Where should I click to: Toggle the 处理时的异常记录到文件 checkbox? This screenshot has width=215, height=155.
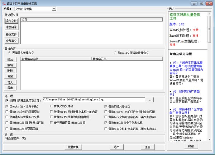click(7, 100)
